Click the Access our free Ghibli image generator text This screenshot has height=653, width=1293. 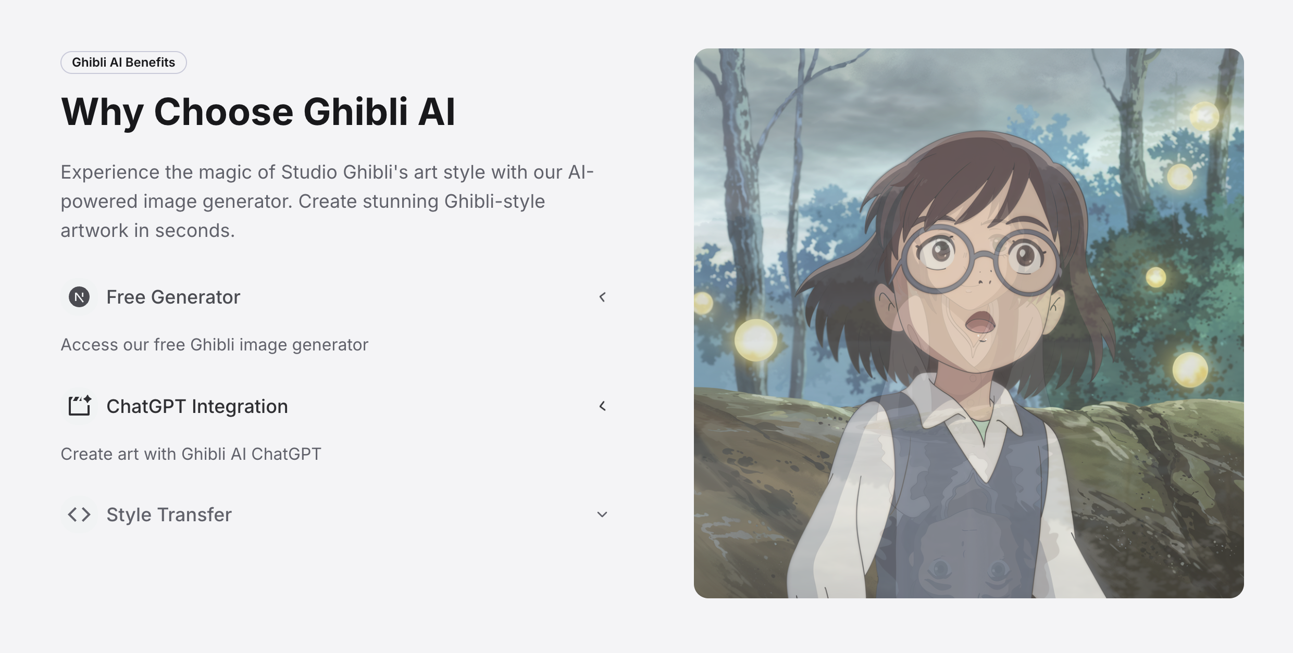pos(215,345)
